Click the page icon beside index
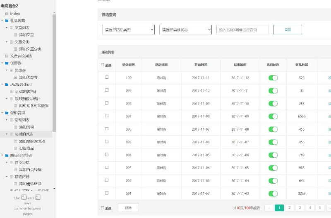 [7, 14]
